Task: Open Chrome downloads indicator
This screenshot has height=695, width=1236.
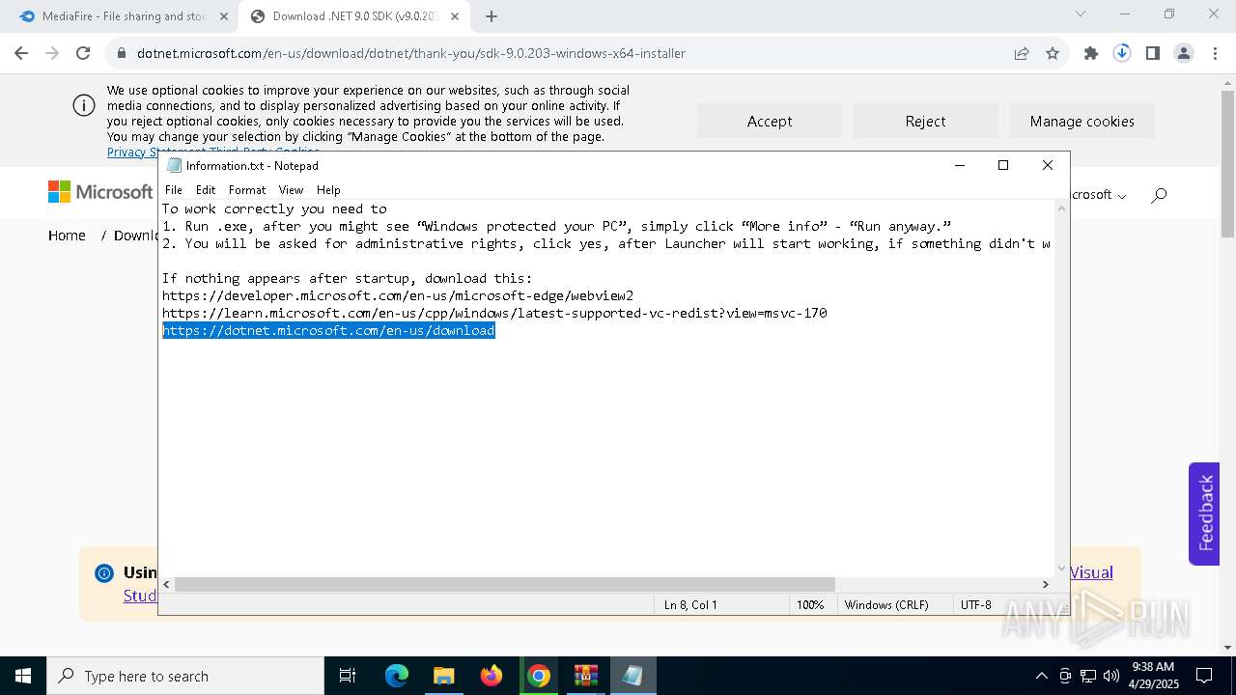Action: tap(1122, 54)
